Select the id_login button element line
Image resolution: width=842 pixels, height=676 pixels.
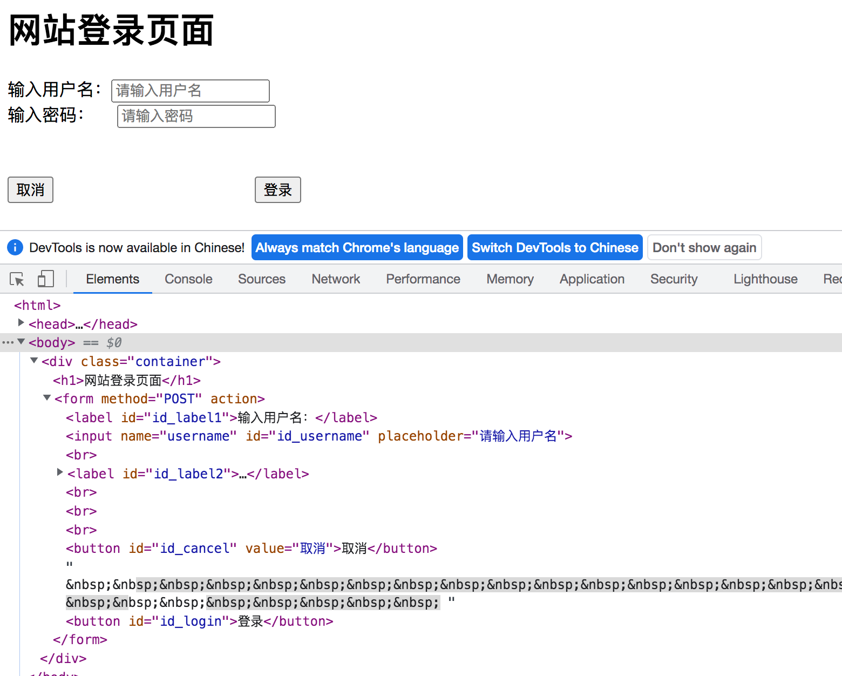200,621
